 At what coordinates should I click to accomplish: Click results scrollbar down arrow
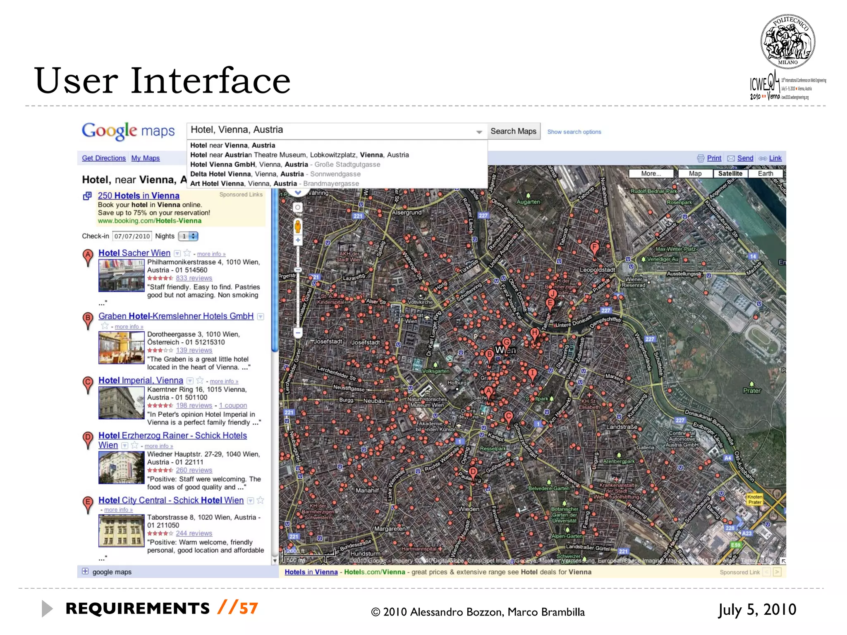(275, 561)
